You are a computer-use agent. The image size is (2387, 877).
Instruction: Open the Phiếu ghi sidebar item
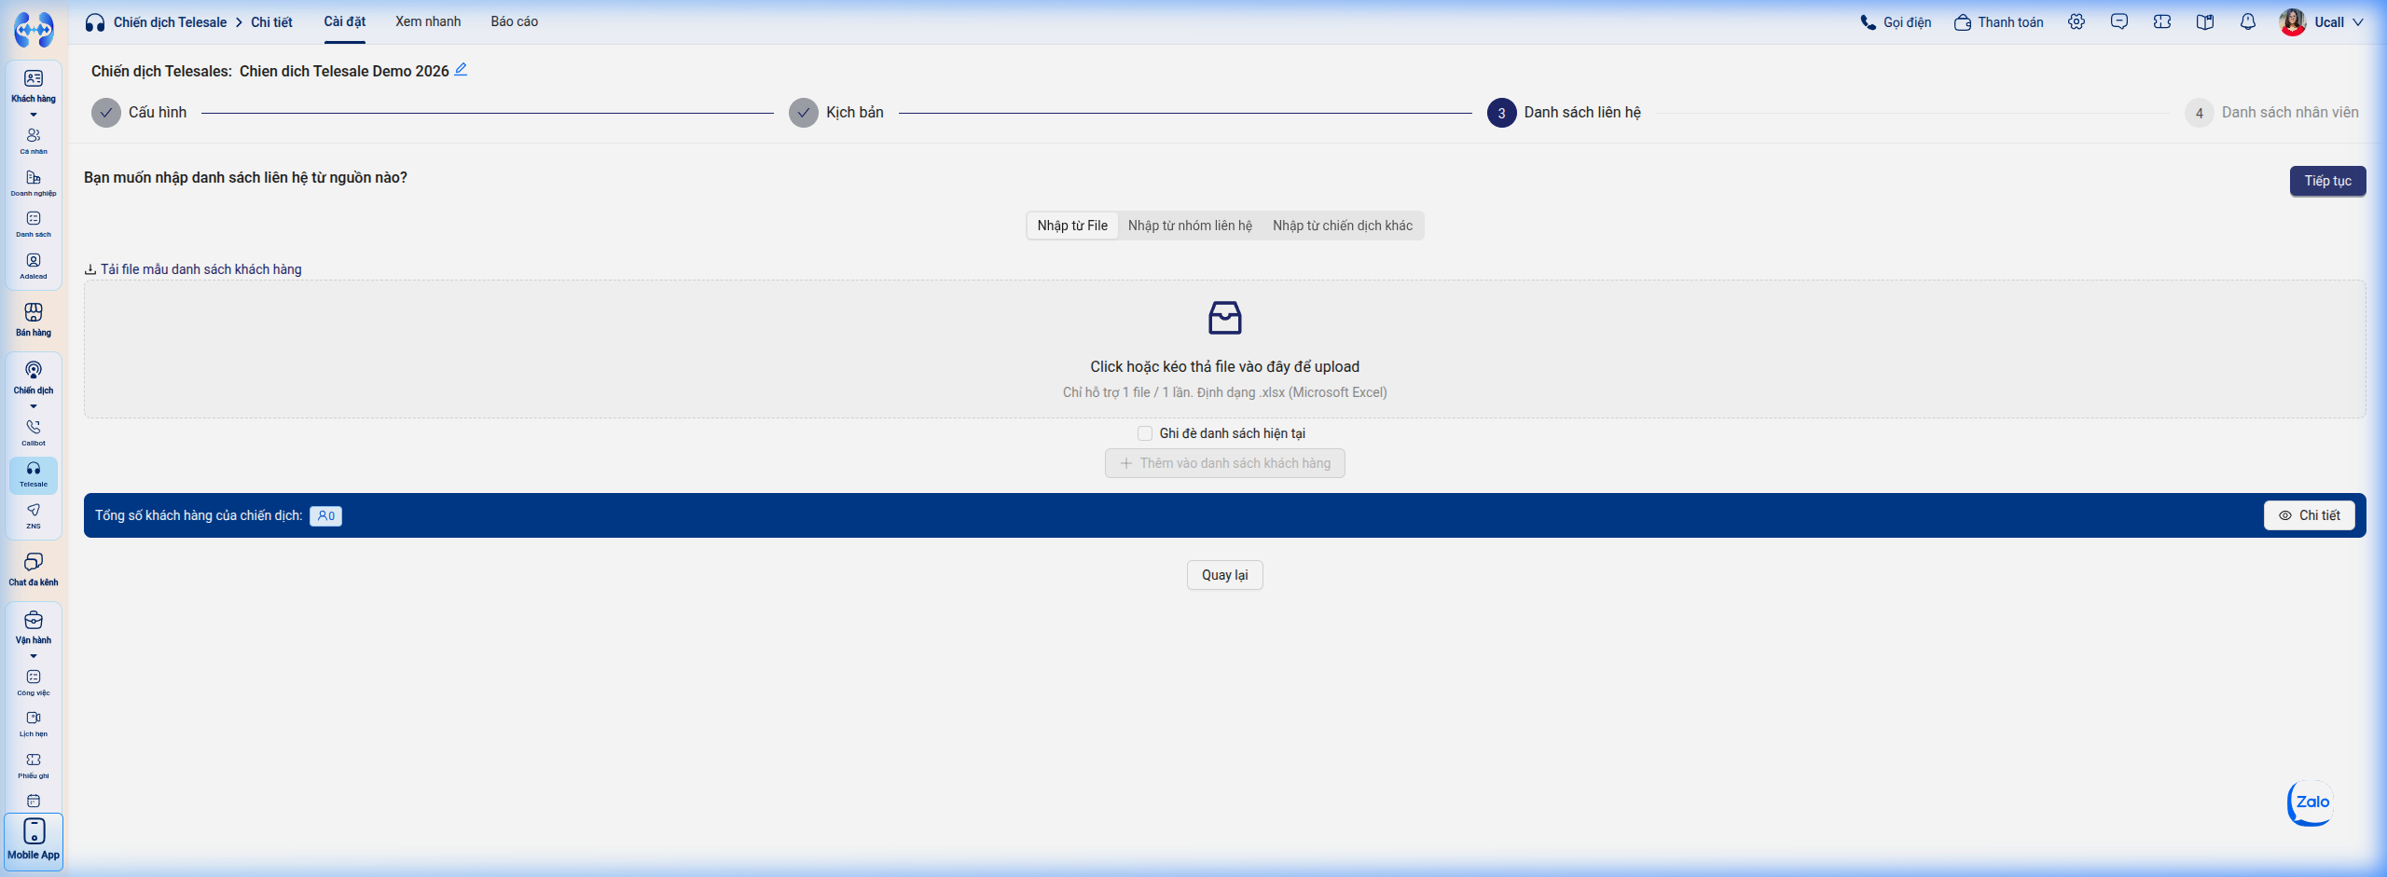[34, 765]
